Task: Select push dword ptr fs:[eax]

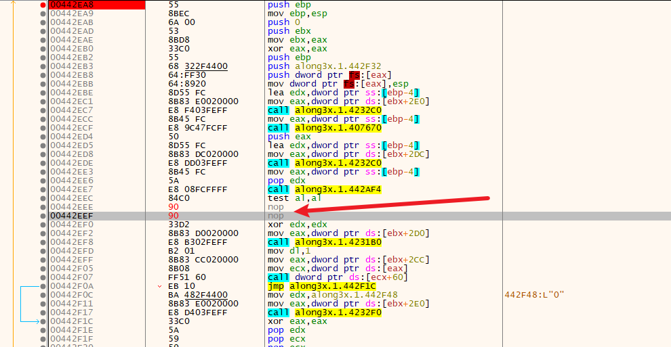Action: (329, 75)
